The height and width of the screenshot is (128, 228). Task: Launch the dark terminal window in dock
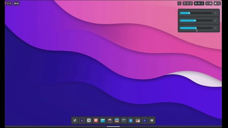[x=124, y=120]
